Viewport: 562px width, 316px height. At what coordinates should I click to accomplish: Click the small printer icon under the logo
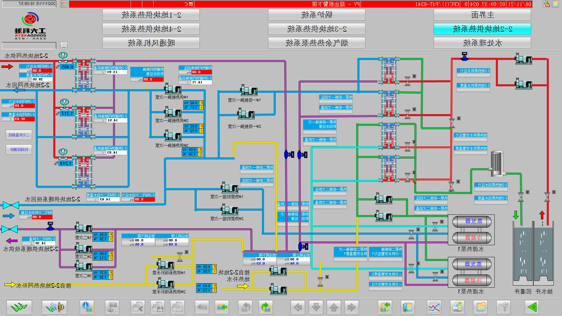click(x=64, y=45)
